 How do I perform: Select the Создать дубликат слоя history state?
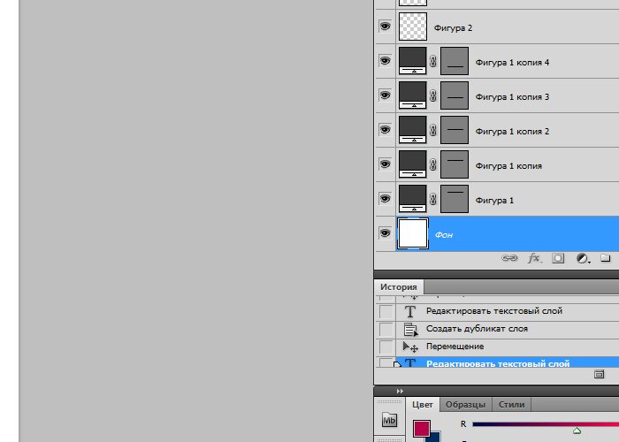tap(477, 329)
